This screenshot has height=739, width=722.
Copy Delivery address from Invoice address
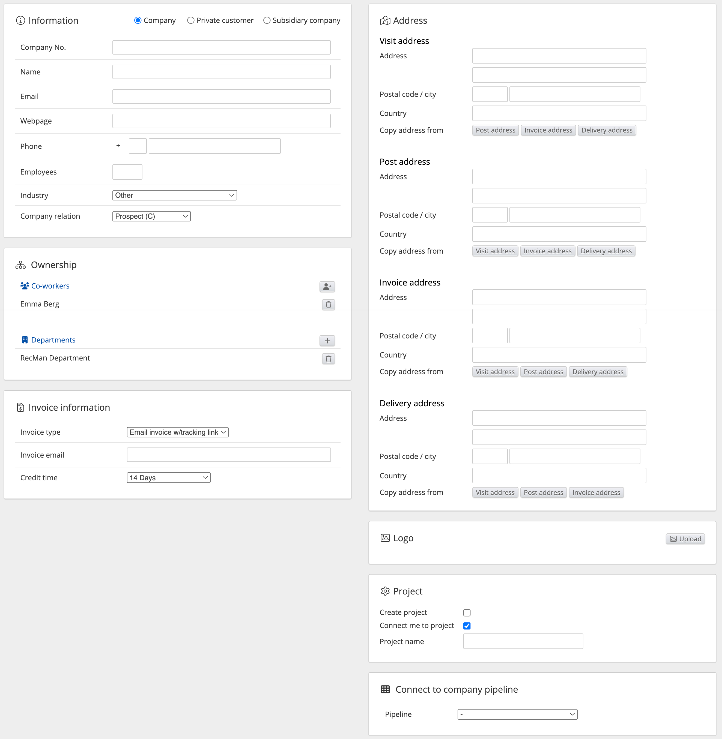596,493
